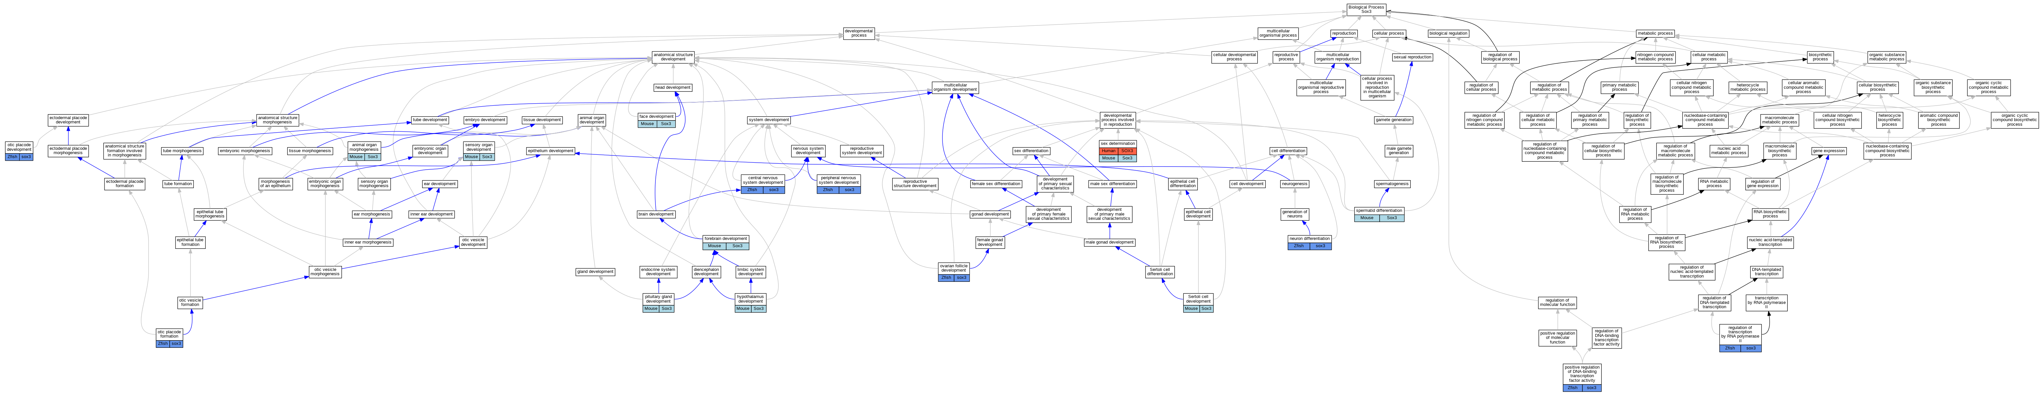Image resolution: width=2044 pixels, height=395 pixels.
Task: Select the 'embryo development' node
Action: click(485, 120)
